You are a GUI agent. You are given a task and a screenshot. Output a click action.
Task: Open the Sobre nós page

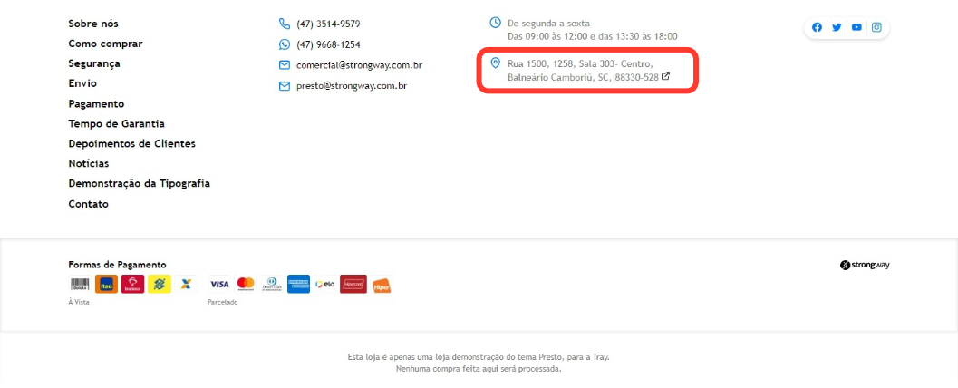(x=93, y=24)
